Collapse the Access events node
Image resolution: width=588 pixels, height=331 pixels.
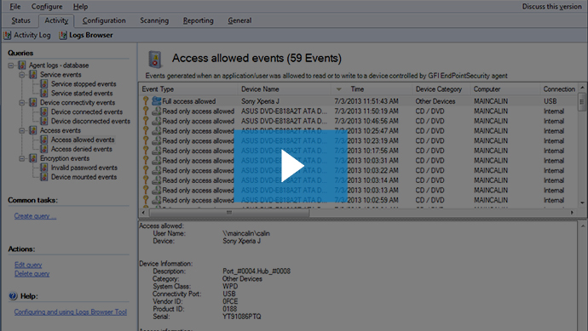click(x=22, y=131)
